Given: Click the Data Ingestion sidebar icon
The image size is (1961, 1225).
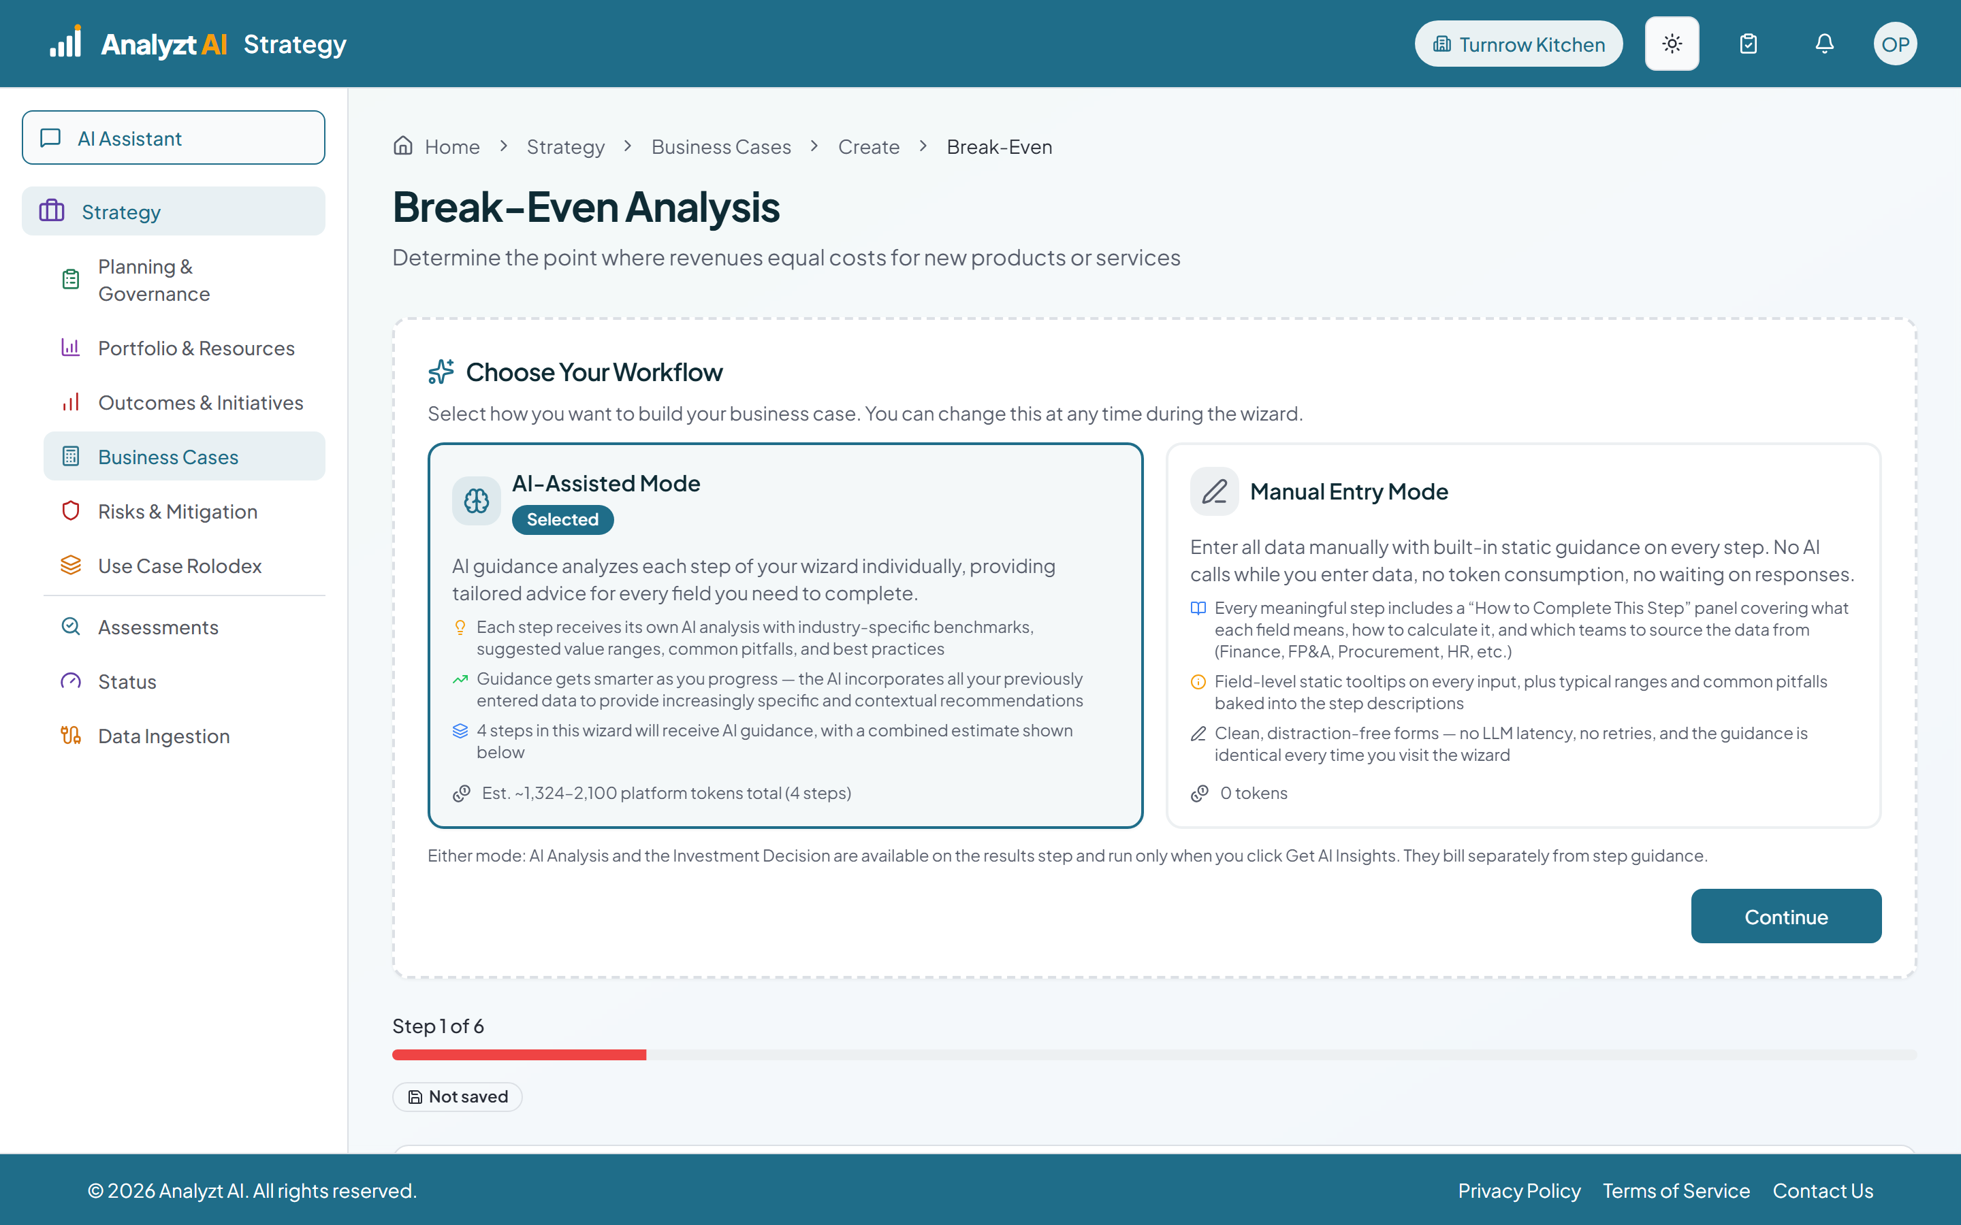Looking at the screenshot, I should coord(71,736).
